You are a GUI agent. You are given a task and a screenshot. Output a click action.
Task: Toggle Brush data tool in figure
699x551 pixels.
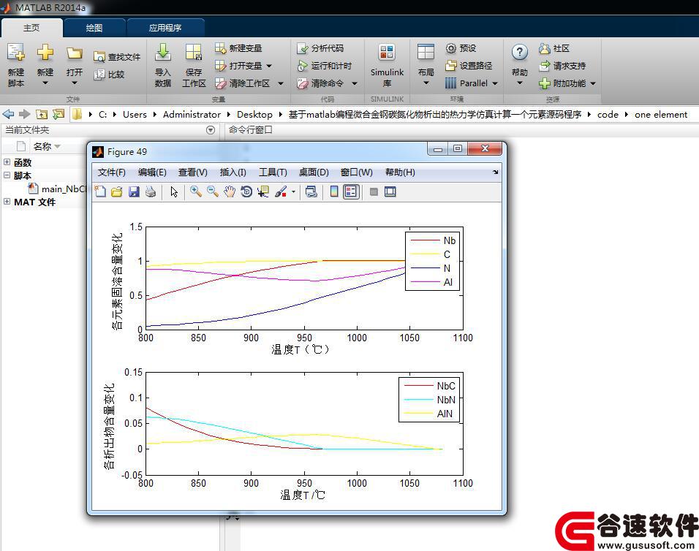280,192
